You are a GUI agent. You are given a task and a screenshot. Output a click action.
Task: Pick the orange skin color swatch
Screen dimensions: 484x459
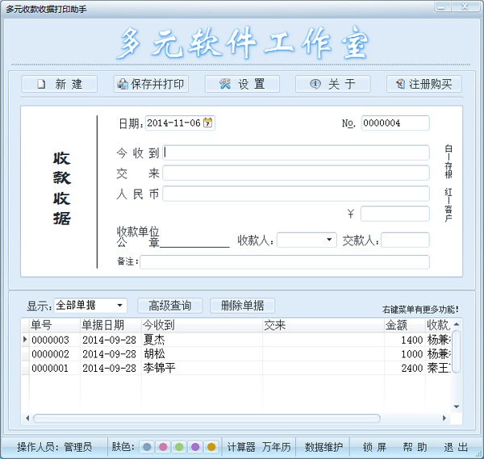pos(211,447)
